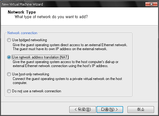Click the bridged description about external Ethernet network
This screenshot has height=116, width=159.
pyautogui.click(x=70, y=45)
